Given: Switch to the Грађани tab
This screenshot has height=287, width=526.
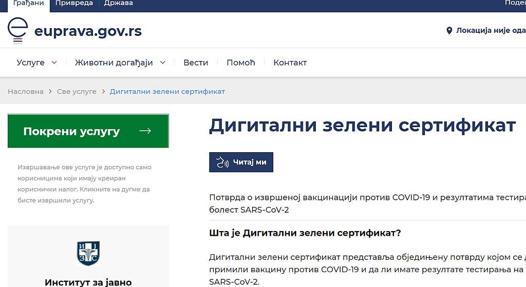Looking at the screenshot, I should (29, 4).
